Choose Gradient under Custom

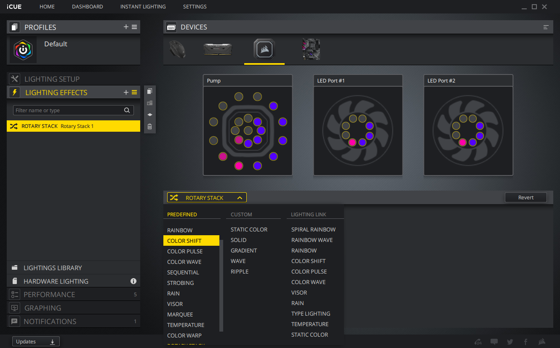tap(244, 250)
